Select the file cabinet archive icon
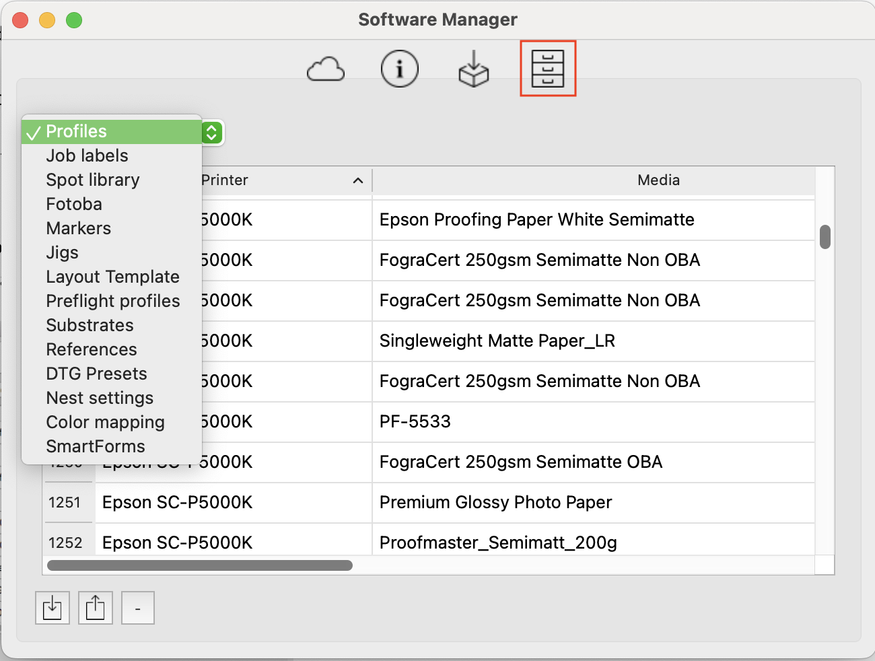 [x=548, y=69]
